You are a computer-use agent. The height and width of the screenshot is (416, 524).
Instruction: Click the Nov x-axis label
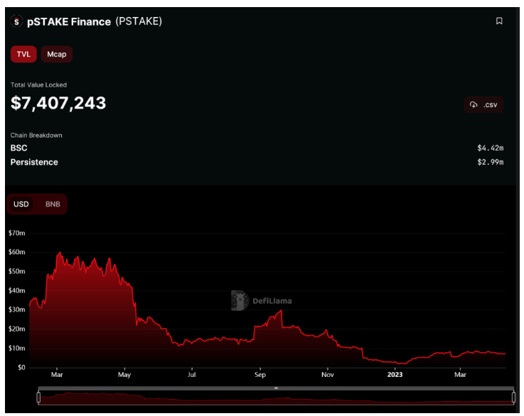(328, 375)
